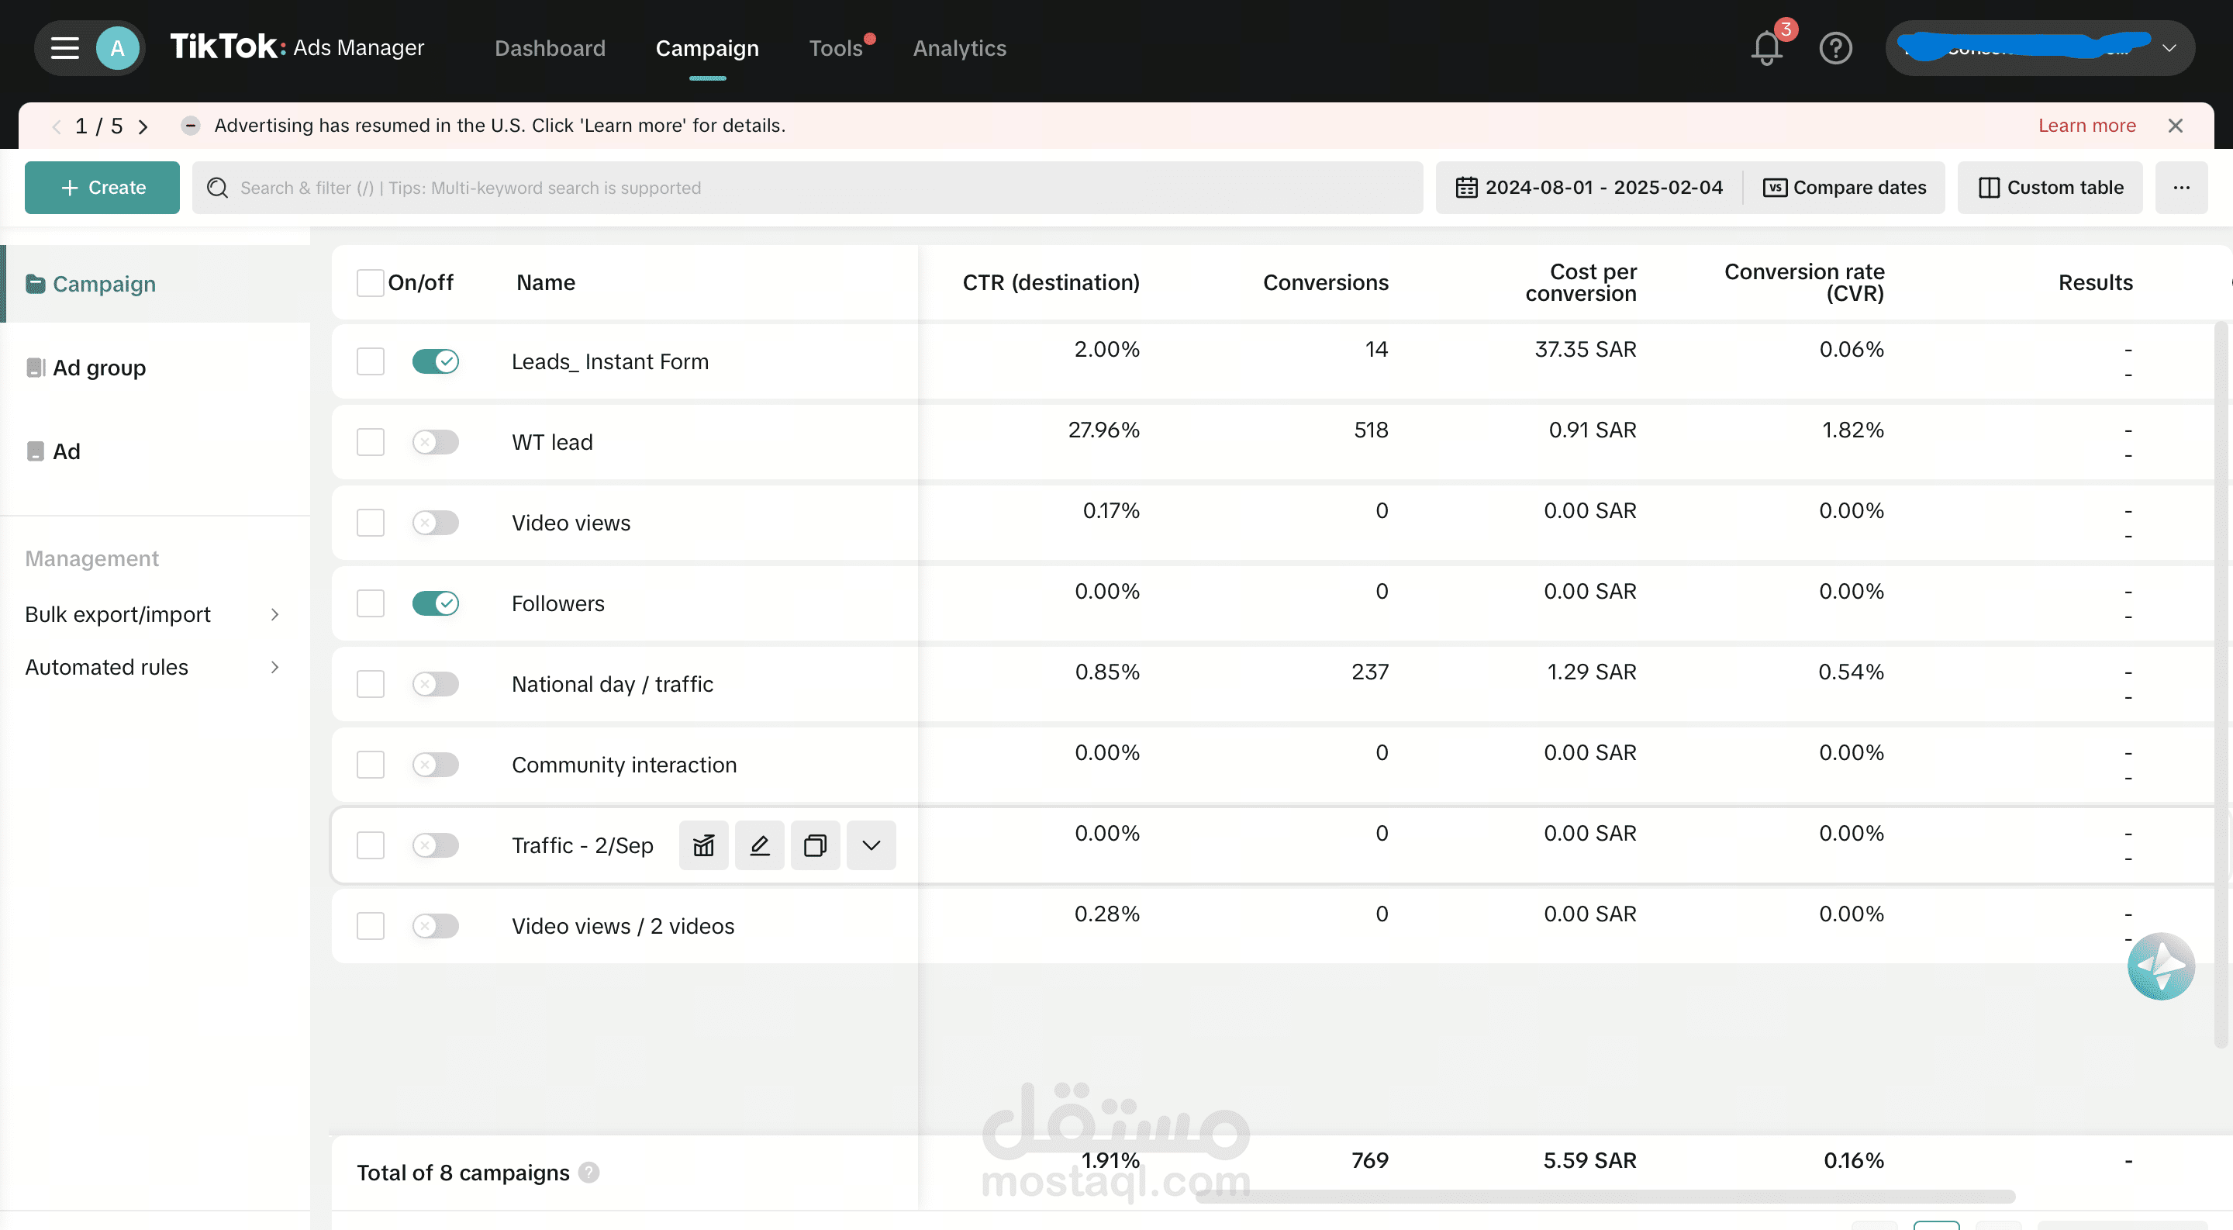The width and height of the screenshot is (2233, 1230).
Task: Select the WT lead row checkbox
Action: (370, 442)
